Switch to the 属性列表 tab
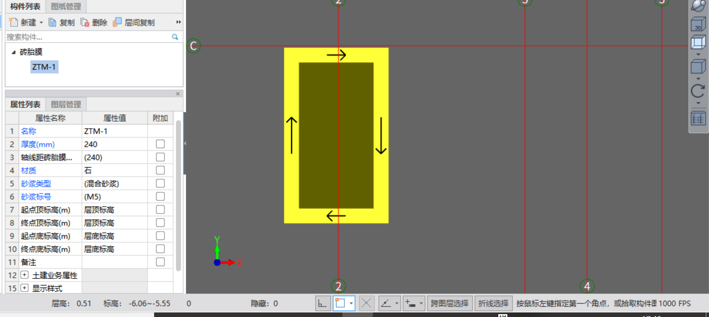The width and height of the screenshot is (709, 317). coord(25,104)
